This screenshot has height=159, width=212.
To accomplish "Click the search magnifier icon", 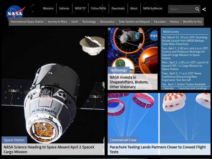I will (x=197, y=9).
